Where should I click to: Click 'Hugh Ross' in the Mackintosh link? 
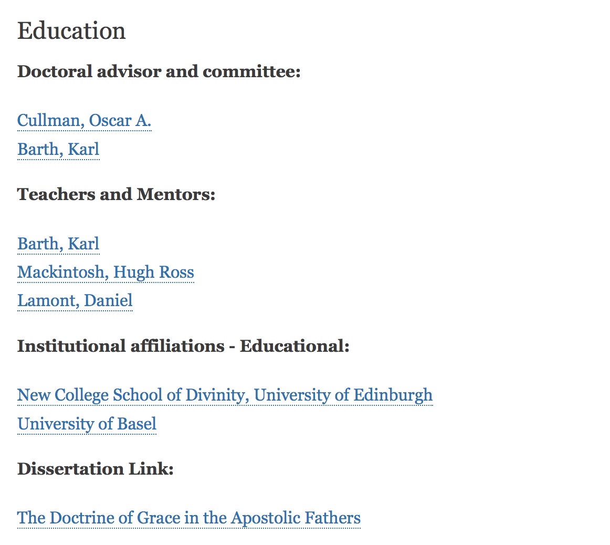pos(154,272)
